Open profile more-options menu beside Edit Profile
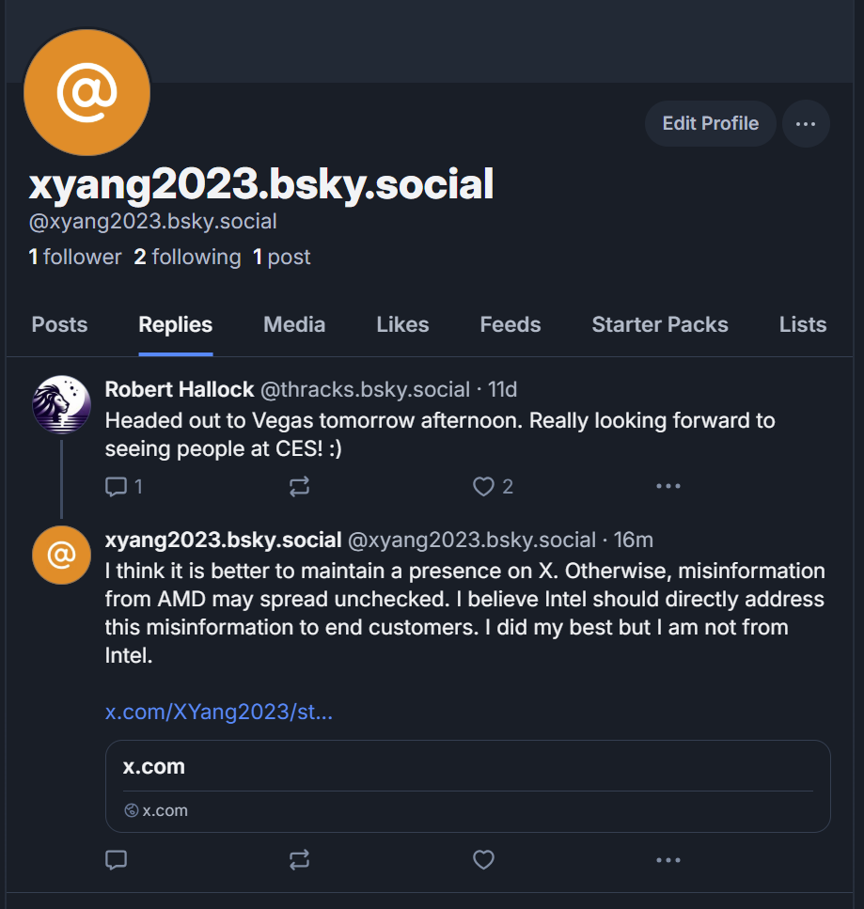The width and height of the screenshot is (864, 909). 806,124
